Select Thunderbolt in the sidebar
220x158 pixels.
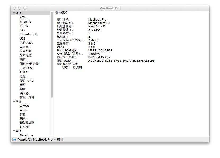click(x=28, y=34)
